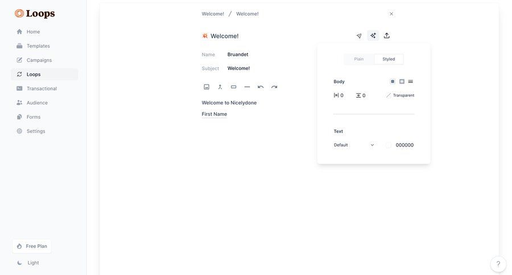Insert a horizontal divider line

click(247, 87)
